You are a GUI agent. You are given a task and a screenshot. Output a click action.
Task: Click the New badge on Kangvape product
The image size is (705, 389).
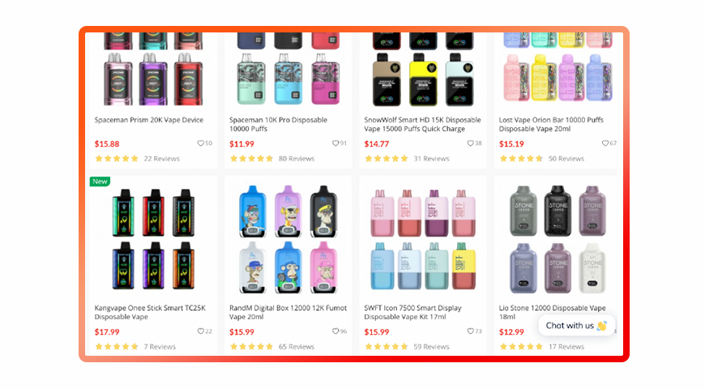pyautogui.click(x=100, y=182)
